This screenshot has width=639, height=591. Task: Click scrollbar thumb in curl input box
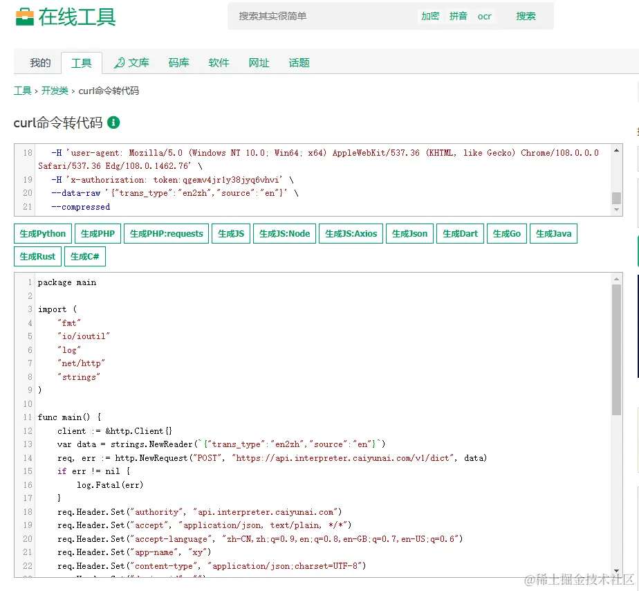616,198
